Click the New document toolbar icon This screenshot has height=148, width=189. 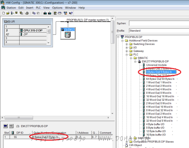pos(4,13)
